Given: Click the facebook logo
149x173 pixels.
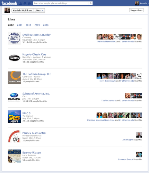Looking at the screenshot, I should (9, 3).
